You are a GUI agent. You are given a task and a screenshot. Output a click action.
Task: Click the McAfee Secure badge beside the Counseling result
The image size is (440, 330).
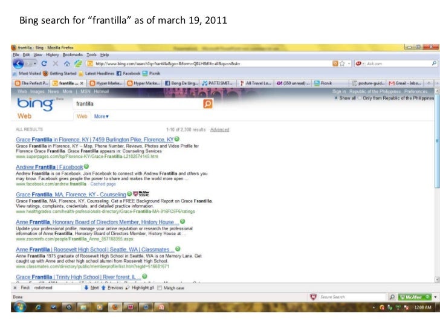(141, 193)
